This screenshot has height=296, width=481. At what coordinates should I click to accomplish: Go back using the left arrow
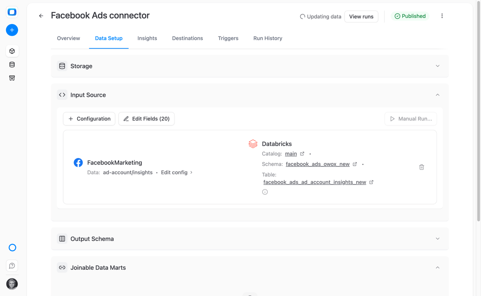(x=41, y=16)
